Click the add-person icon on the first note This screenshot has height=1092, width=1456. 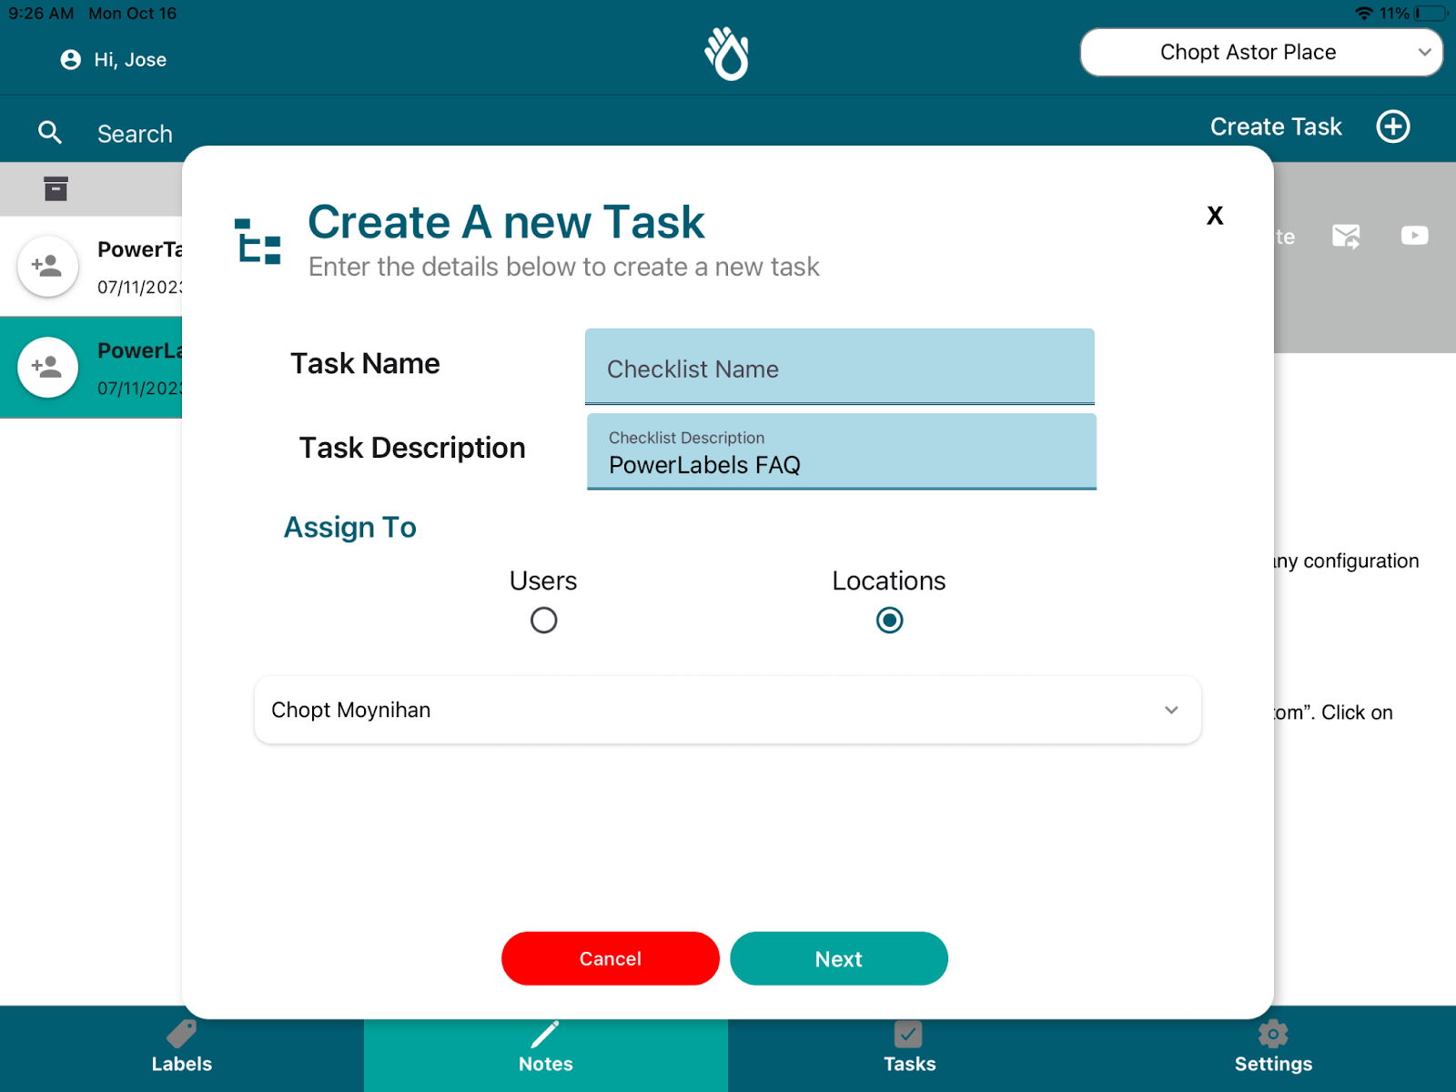(x=47, y=266)
